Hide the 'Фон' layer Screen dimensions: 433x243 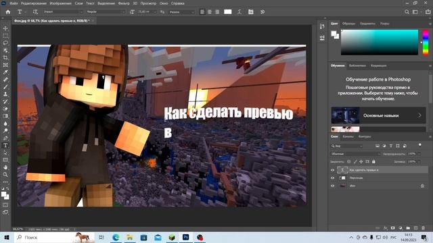(332, 186)
